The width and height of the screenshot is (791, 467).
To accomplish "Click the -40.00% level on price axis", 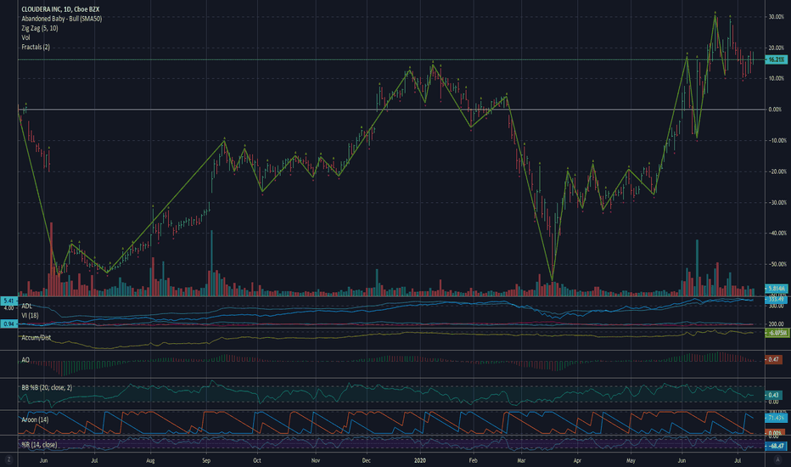I will pyautogui.click(x=777, y=233).
